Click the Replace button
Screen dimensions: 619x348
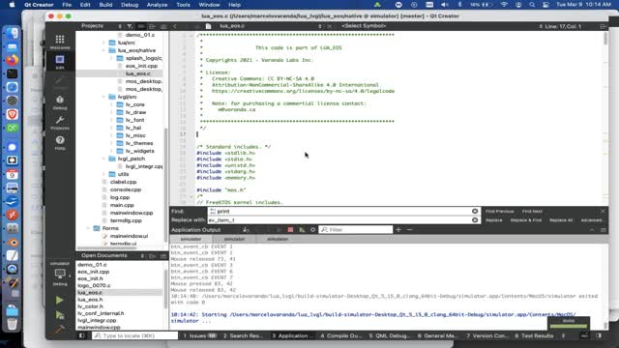point(494,220)
